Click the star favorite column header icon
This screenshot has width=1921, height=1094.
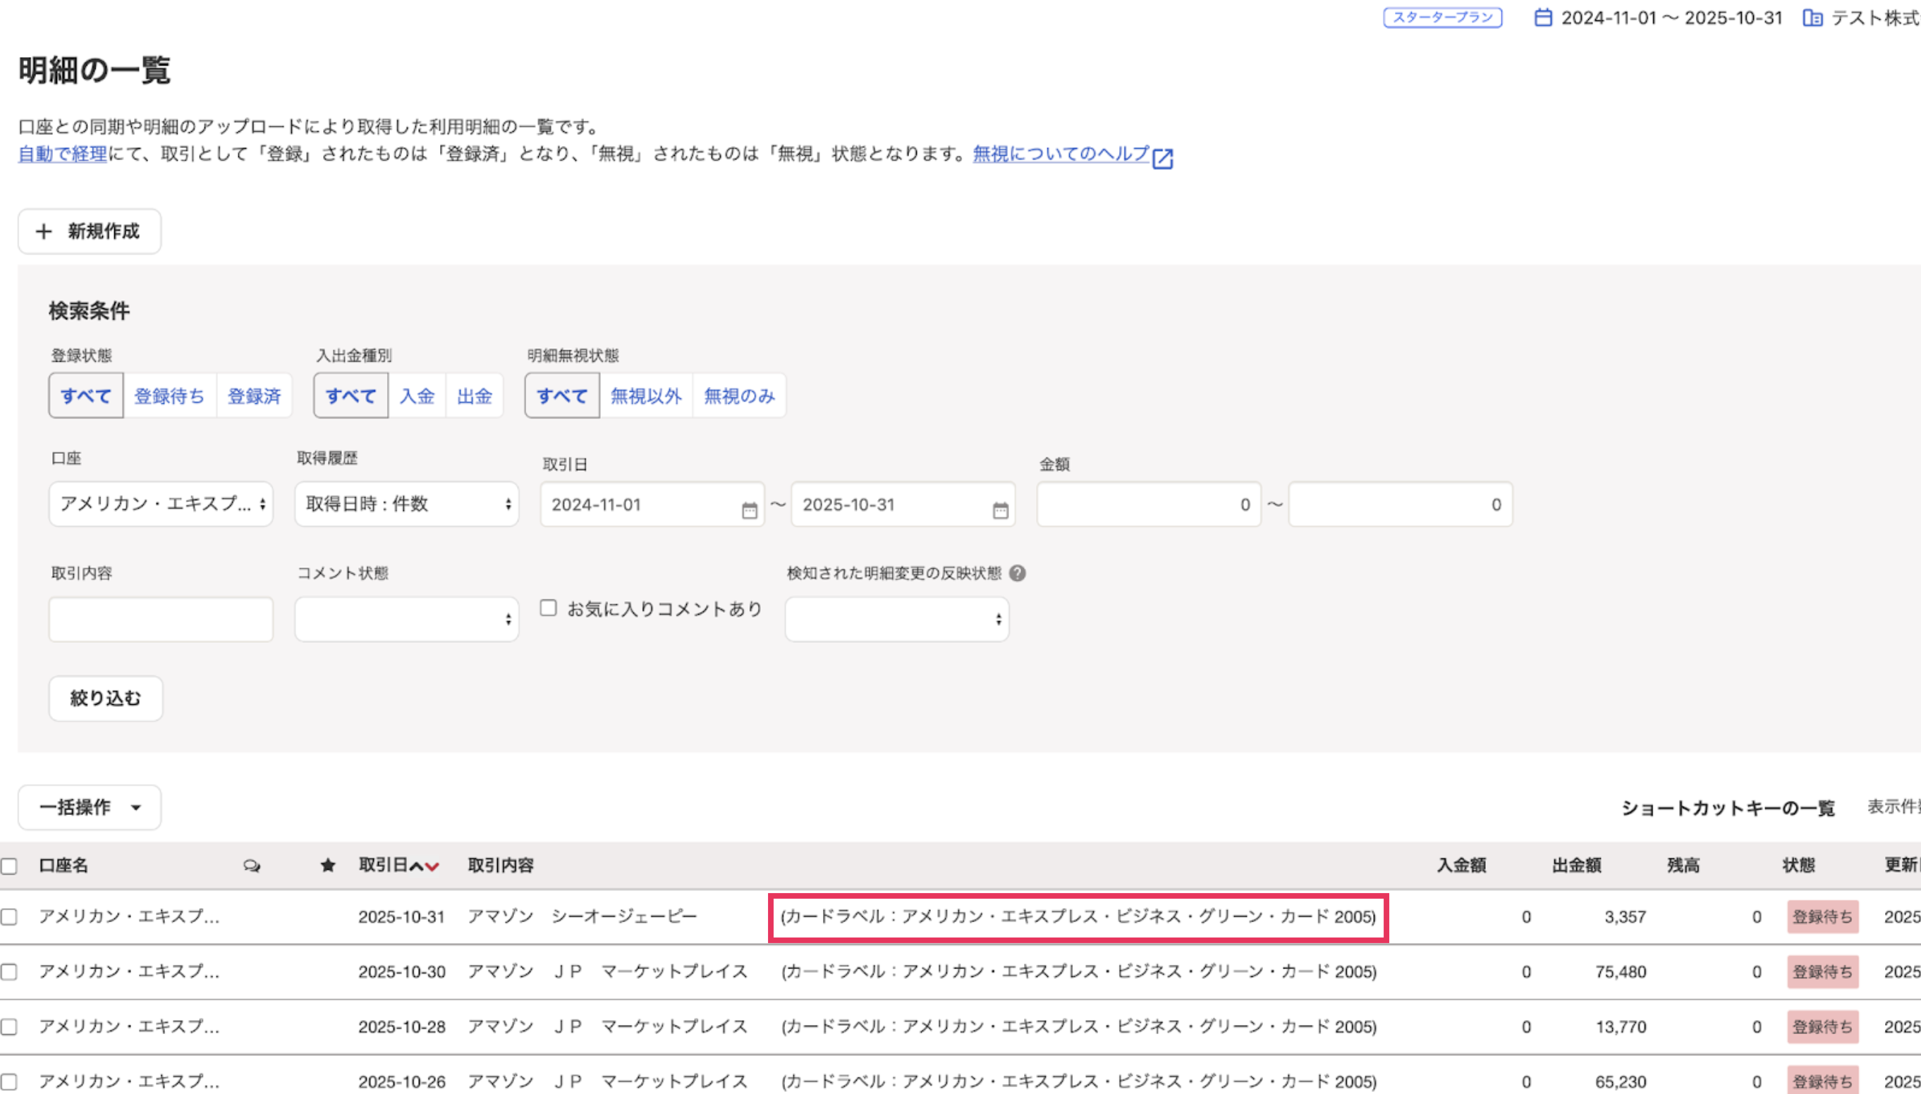[328, 866]
